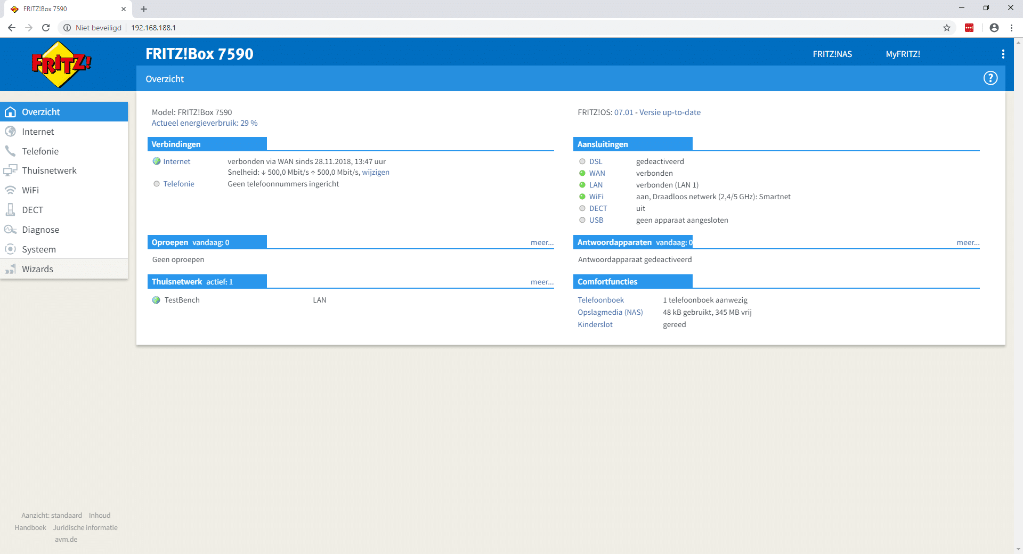The height and width of the screenshot is (554, 1023).
Task: Click the green LAN status dot
Action: point(582,185)
